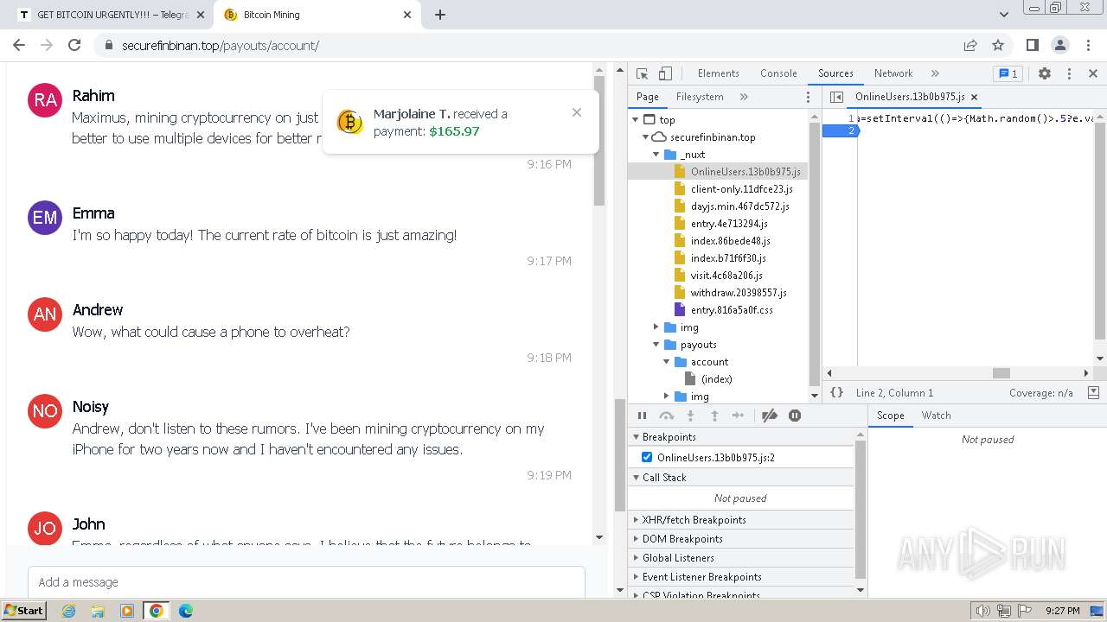Screen dimensions: 1107x622
Task: Uncheck the OnlineUsers.13b0b975.js:2 breakpoint
Action: [647, 457]
